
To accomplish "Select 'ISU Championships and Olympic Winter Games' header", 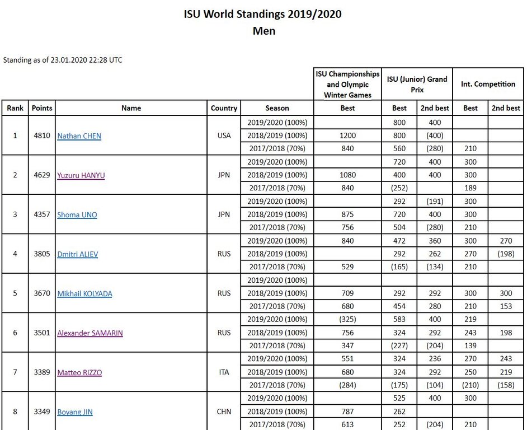I will click(347, 84).
